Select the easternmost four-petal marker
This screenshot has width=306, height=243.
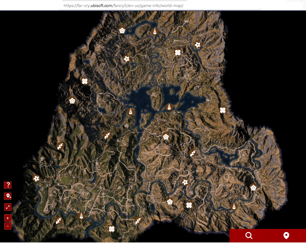223,110
